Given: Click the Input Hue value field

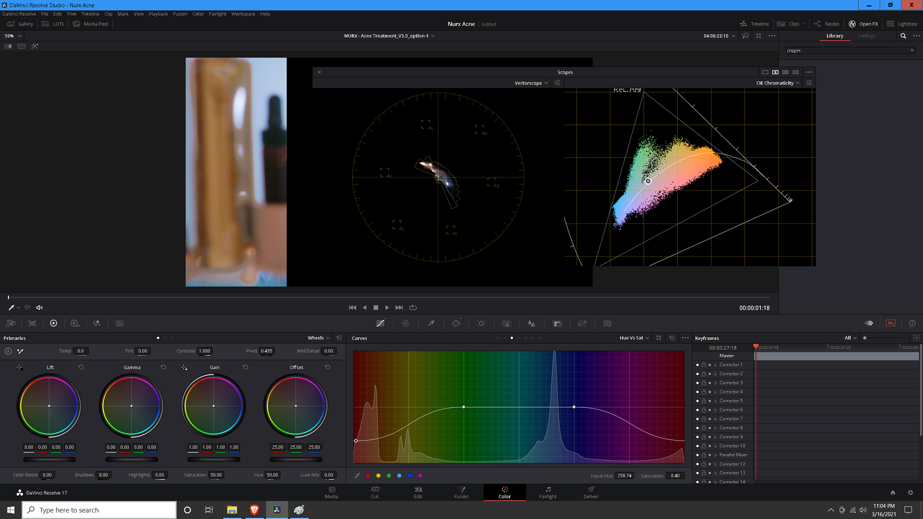Looking at the screenshot, I should point(624,475).
